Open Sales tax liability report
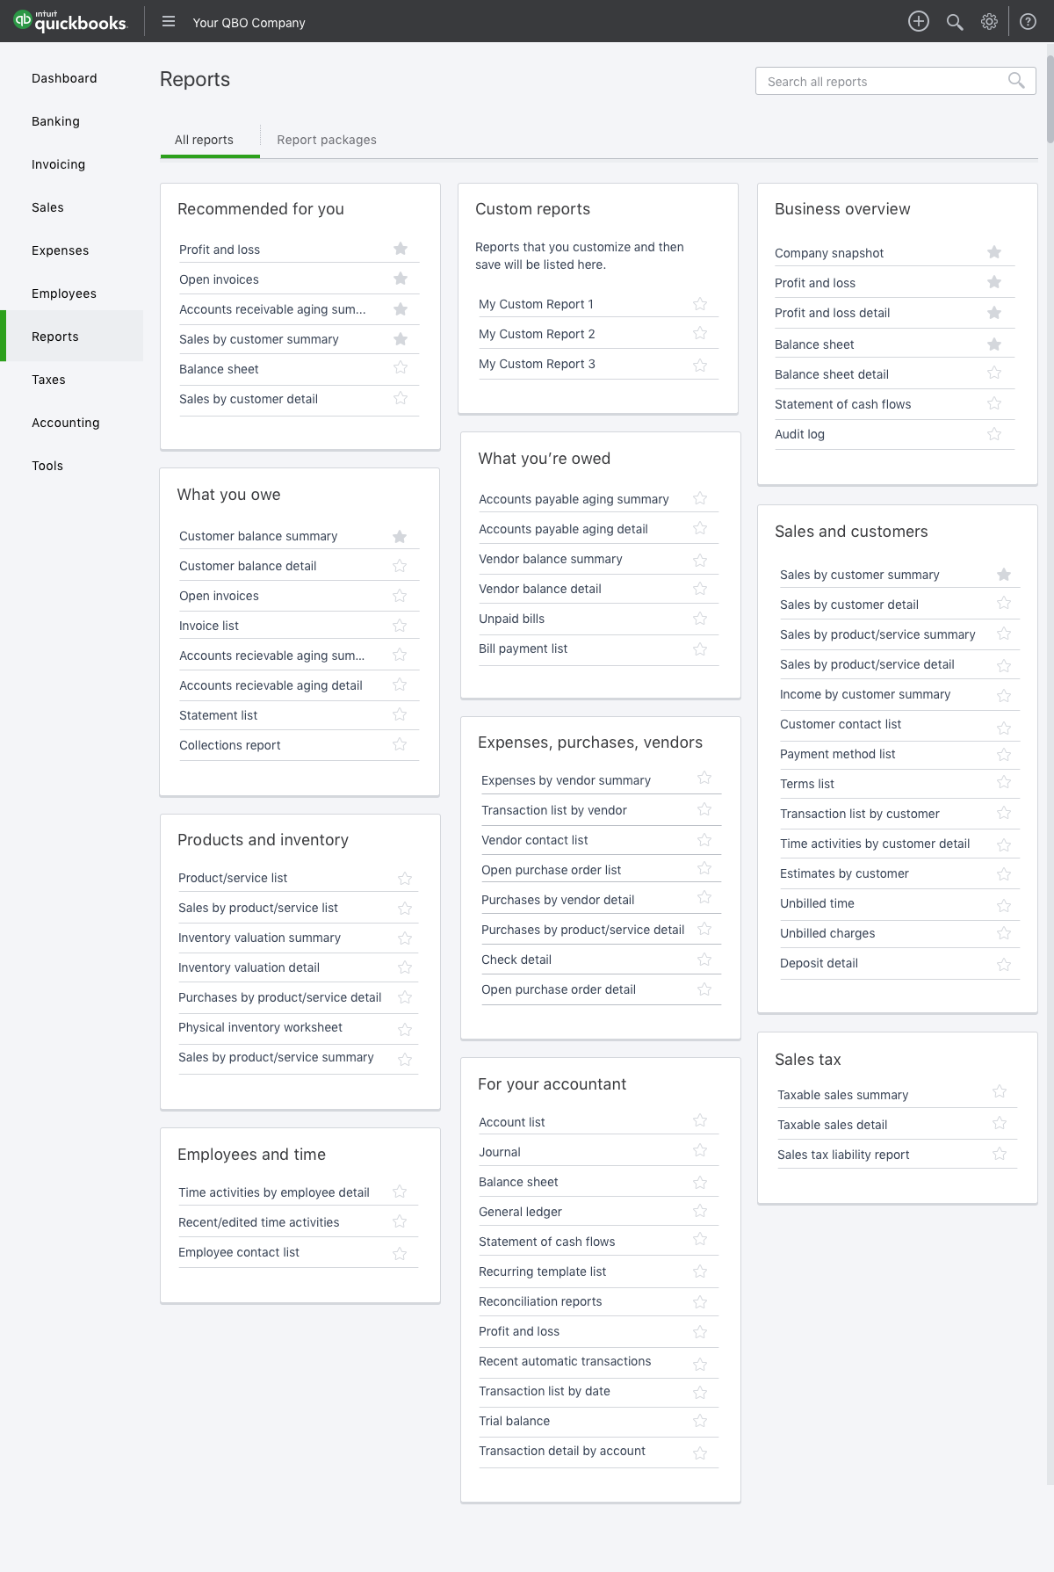 (843, 1155)
